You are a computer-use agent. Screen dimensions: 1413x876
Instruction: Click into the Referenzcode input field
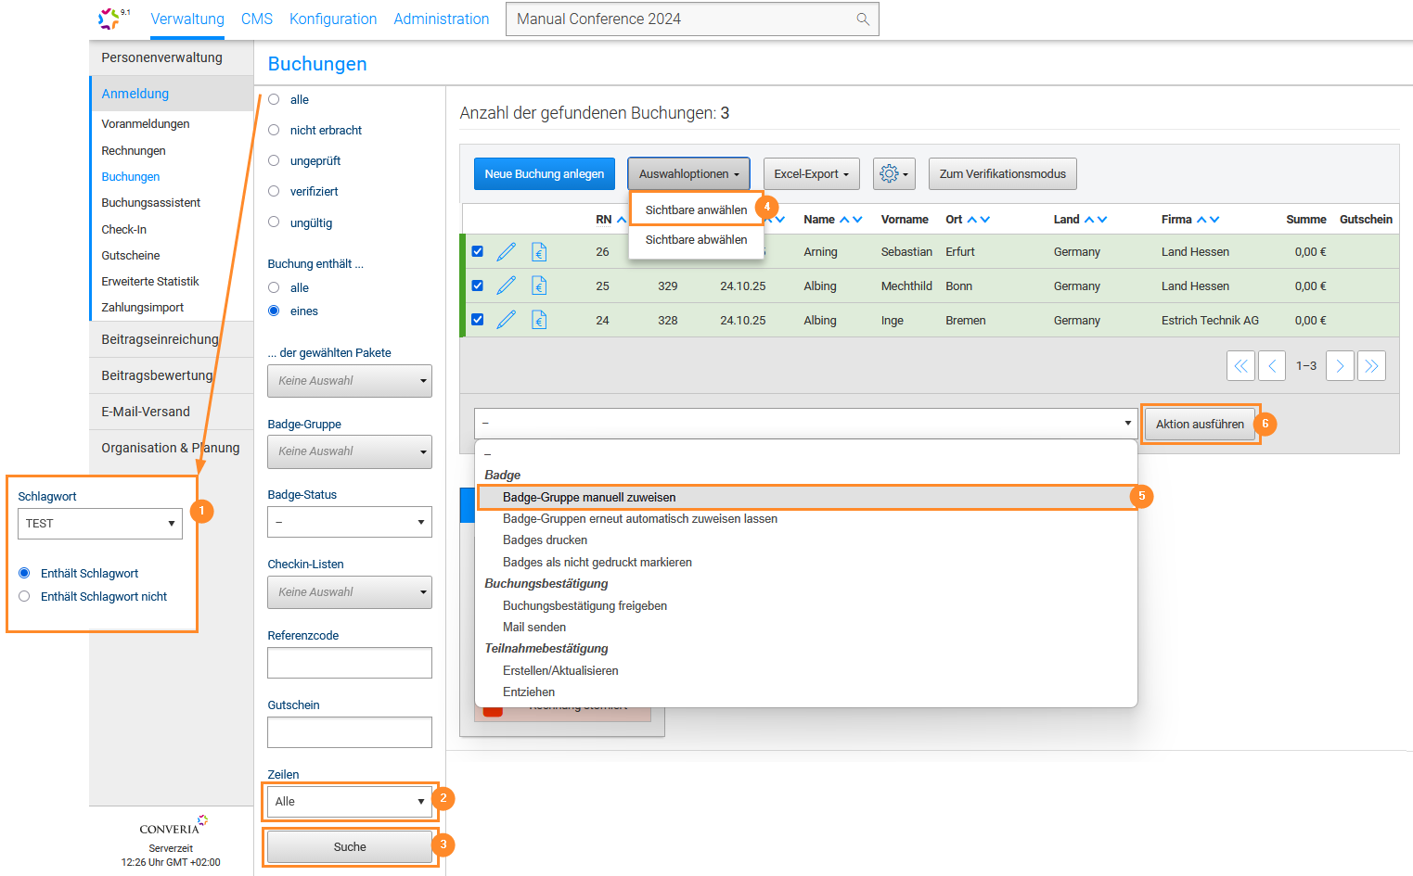pyautogui.click(x=349, y=663)
